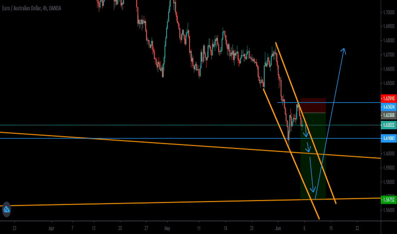Click the Jun label on time axis
Screen dimensions: 397x234
(x=278, y=228)
